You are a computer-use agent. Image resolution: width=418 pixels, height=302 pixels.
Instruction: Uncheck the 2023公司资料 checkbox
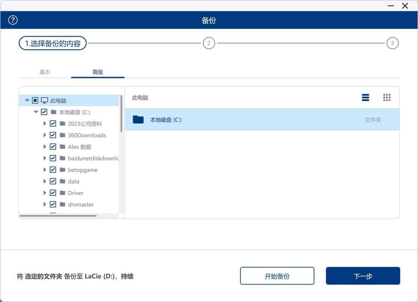point(53,124)
